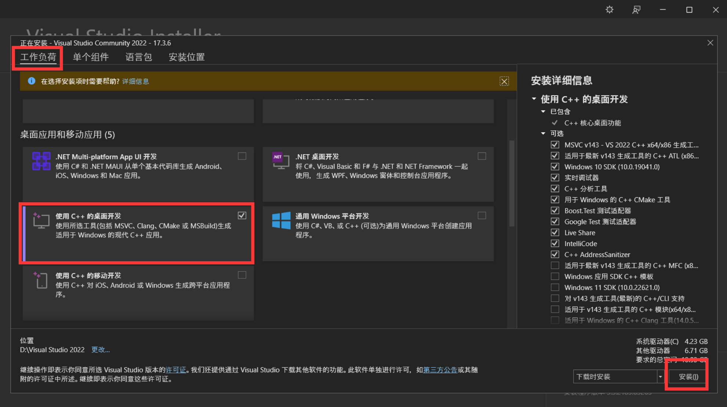Click the .NET desktop development icon
Viewport: 727px width, 407px height.
281,161
